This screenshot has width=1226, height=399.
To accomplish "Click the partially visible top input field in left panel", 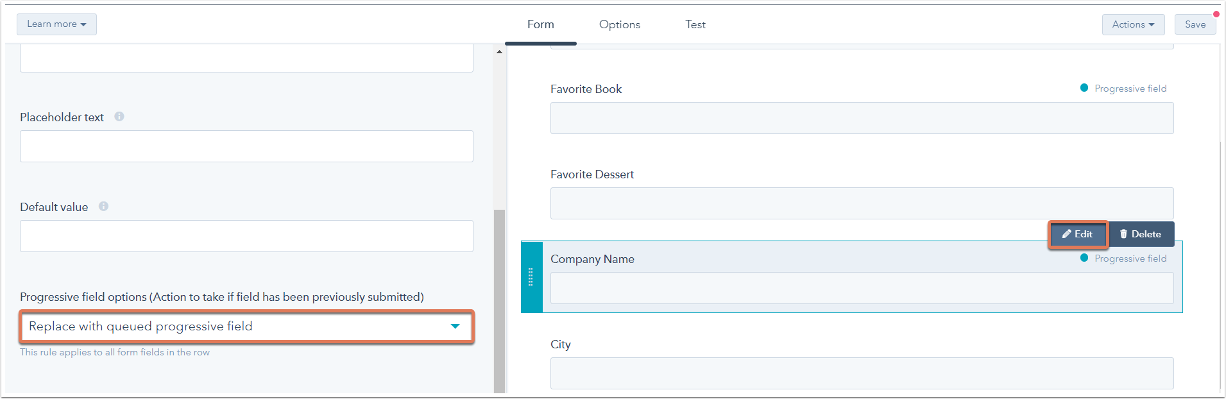I will (247, 58).
